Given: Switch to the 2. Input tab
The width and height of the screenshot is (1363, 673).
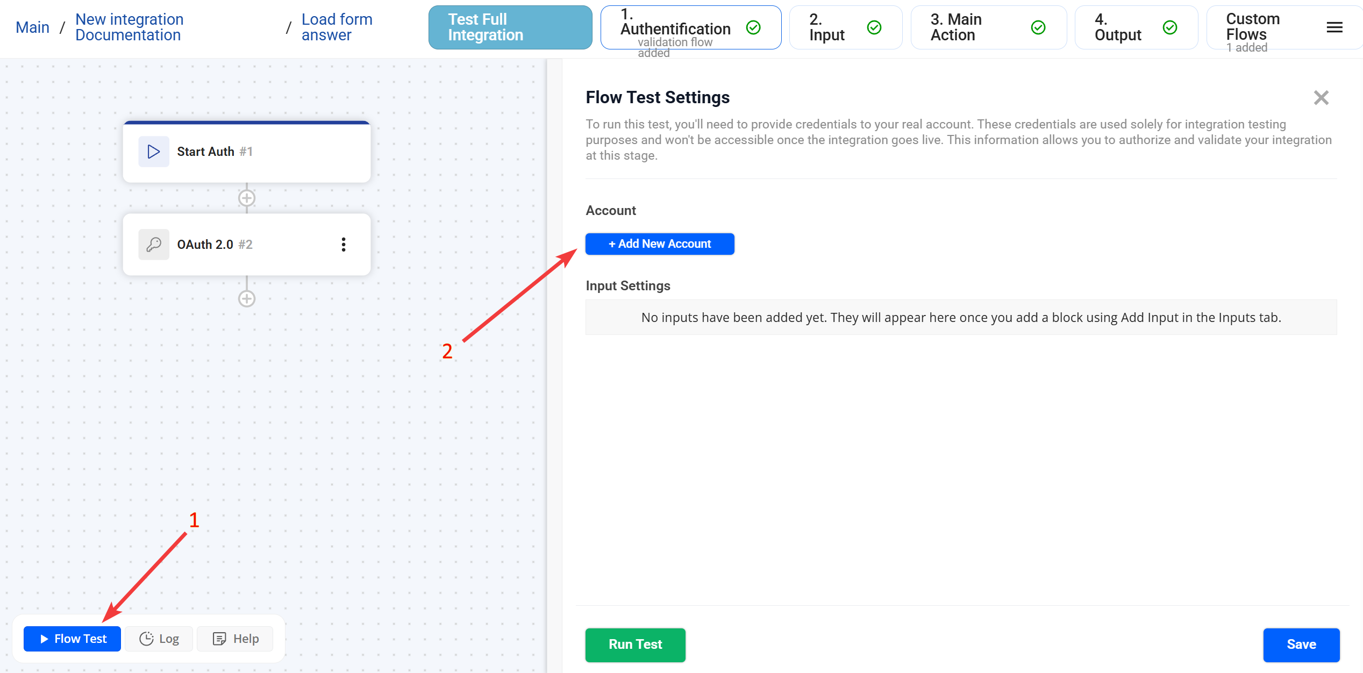Looking at the screenshot, I should [828, 27].
